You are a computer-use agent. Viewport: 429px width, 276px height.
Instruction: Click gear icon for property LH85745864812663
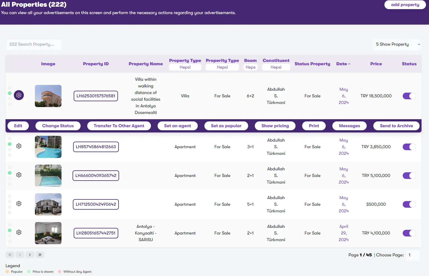point(19,146)
